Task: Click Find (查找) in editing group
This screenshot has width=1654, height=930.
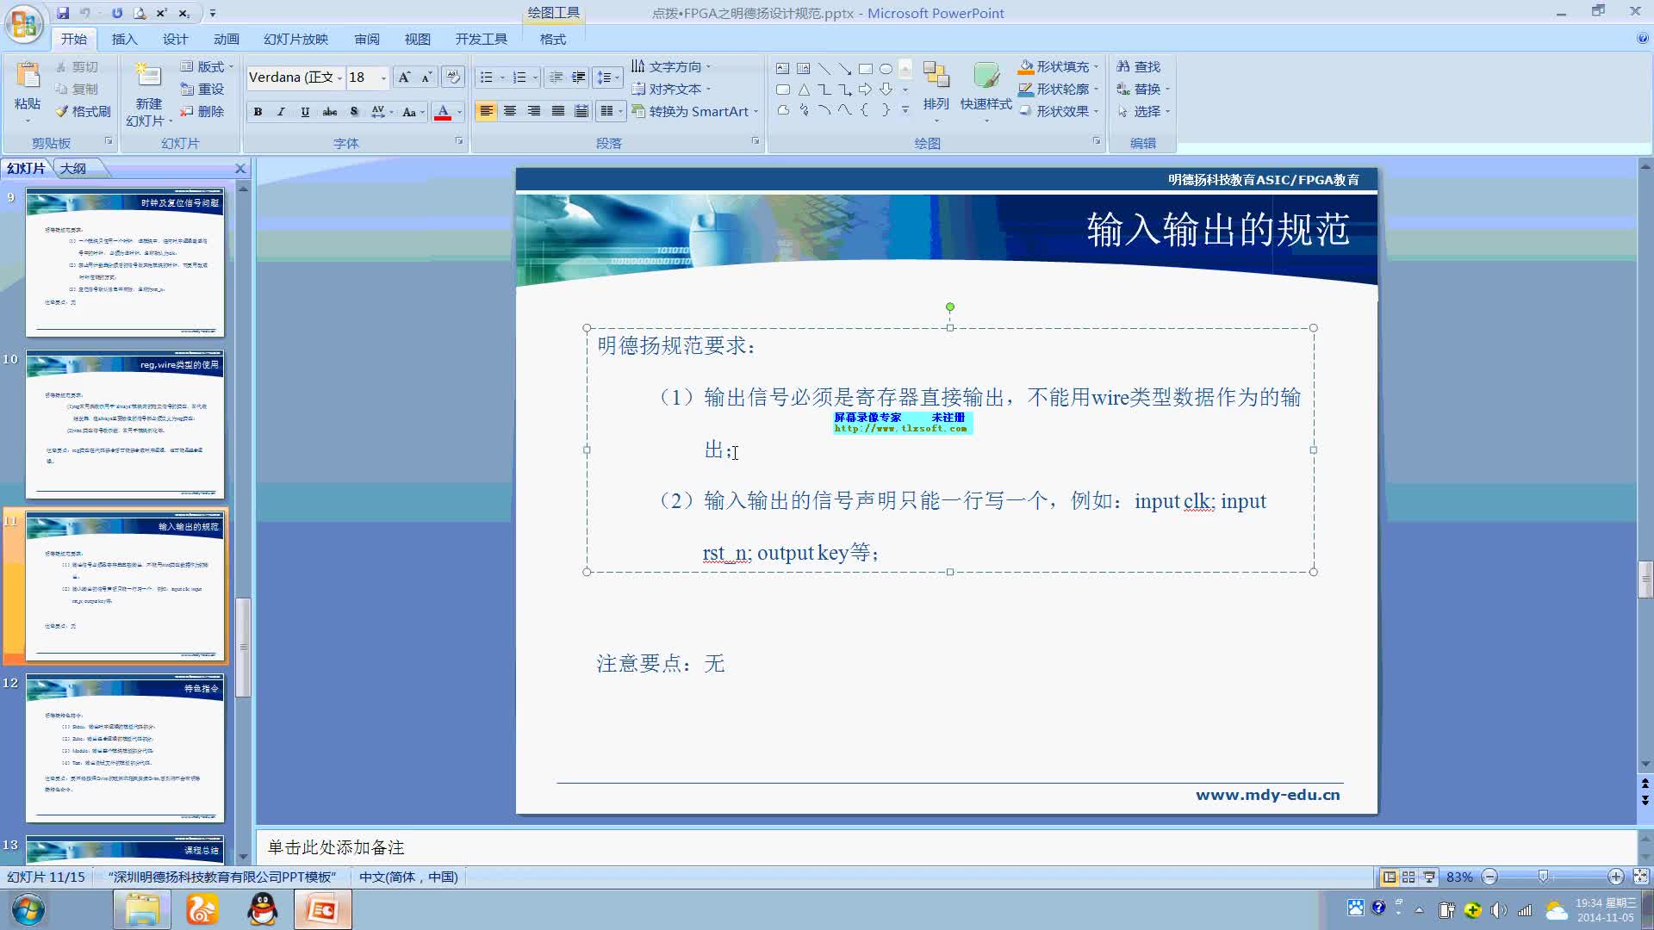Action: point(1138,66)
